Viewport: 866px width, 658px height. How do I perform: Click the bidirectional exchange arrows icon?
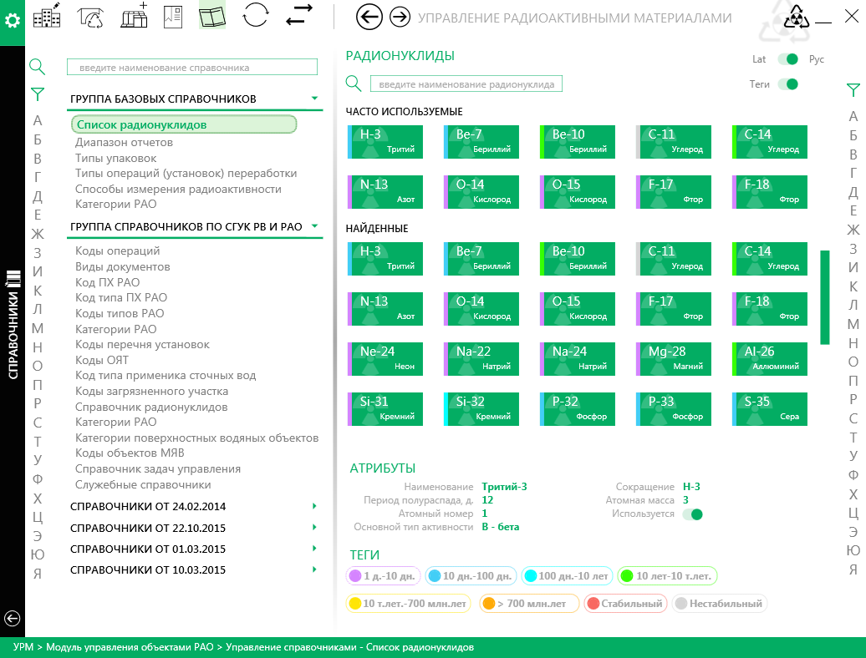(299, 15)
